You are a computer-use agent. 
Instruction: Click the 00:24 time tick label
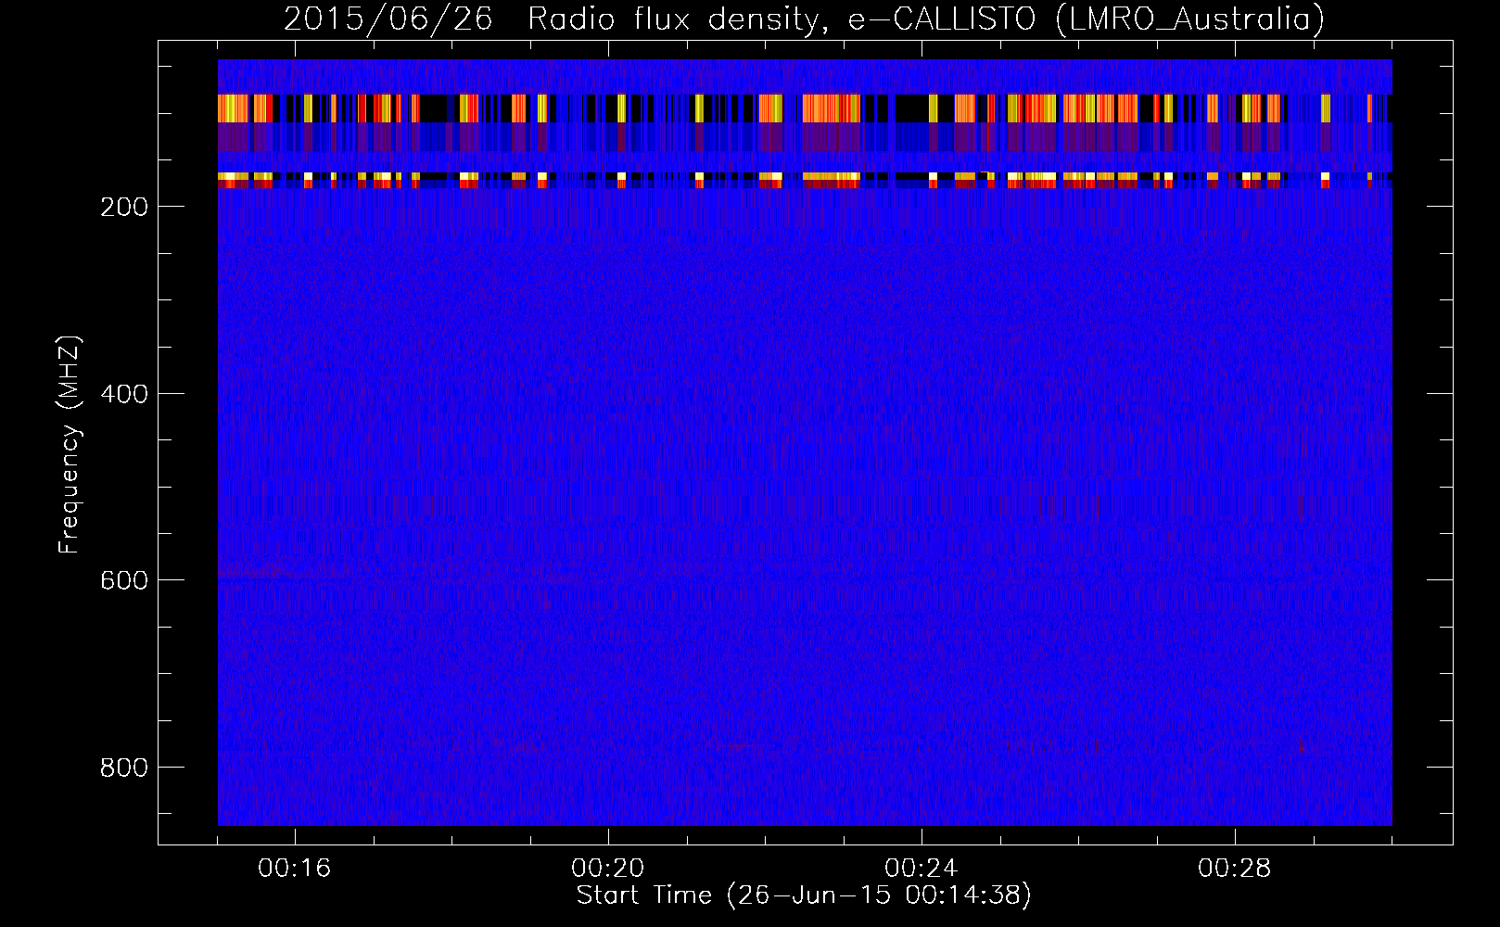(922, 869)
